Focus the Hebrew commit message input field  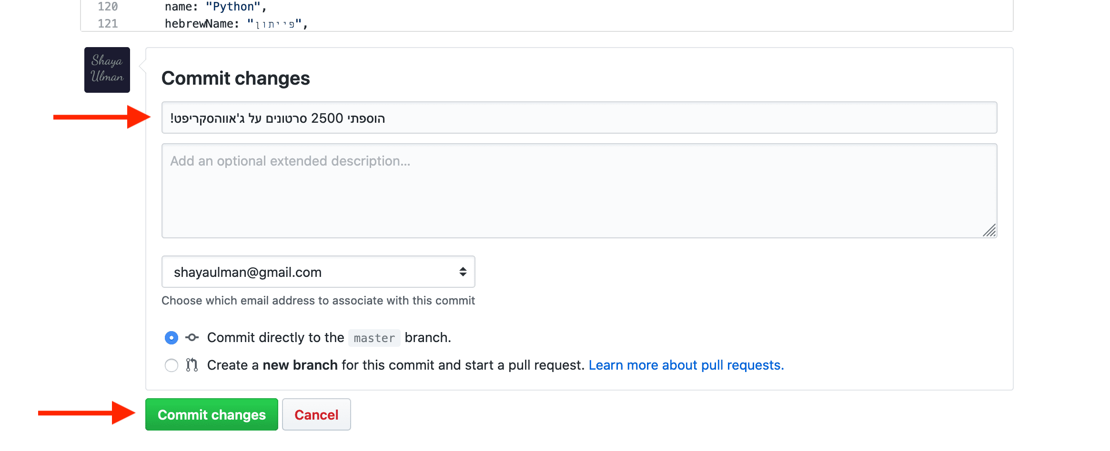[x=579, y=118]
